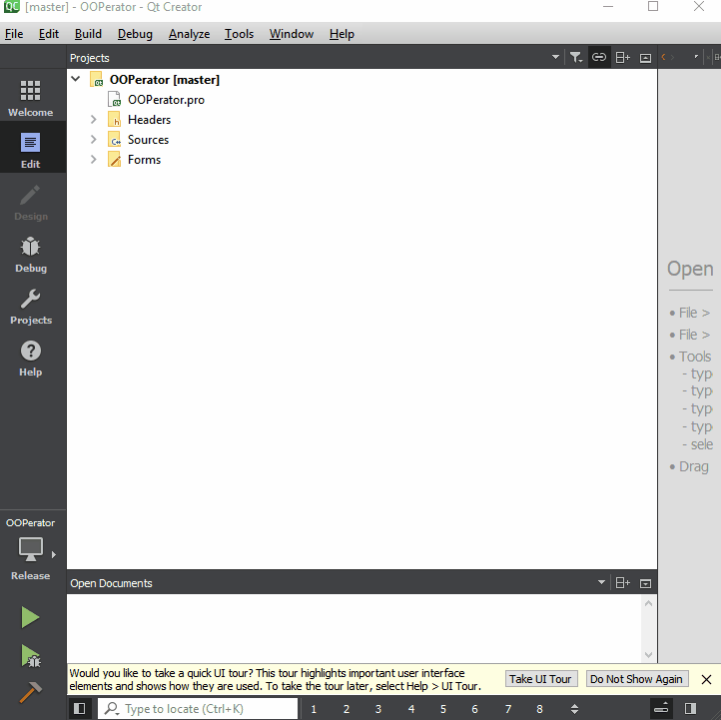Close the Projects pane
The height and width of the screenshot is (720, 721).
point(645,58)
